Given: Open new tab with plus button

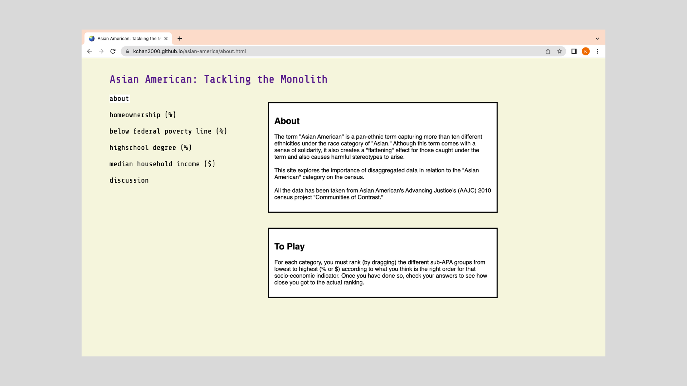Looking at the screenshot, I should (x=180, y=39).
